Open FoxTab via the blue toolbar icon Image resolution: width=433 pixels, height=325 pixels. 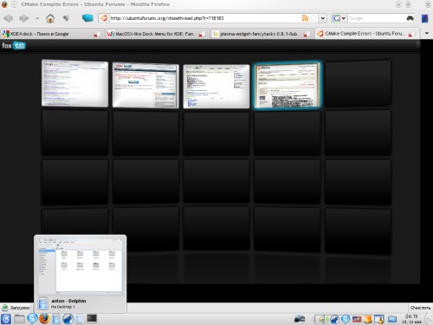[x=87, y=18]
